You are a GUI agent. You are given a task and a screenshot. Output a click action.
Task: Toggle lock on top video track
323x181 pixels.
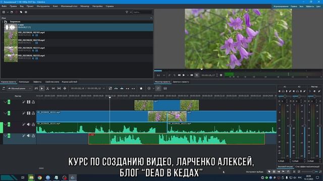point(33,102)
